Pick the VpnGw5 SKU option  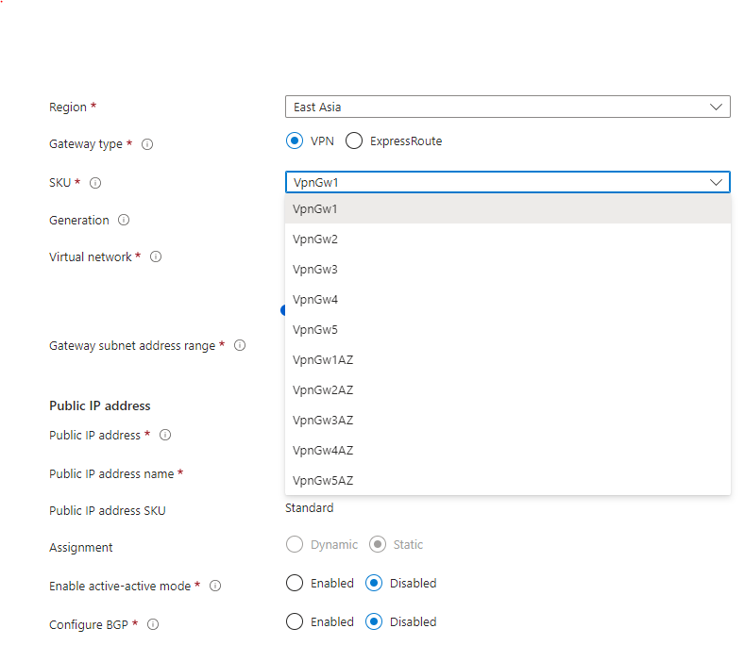point(315,330)
